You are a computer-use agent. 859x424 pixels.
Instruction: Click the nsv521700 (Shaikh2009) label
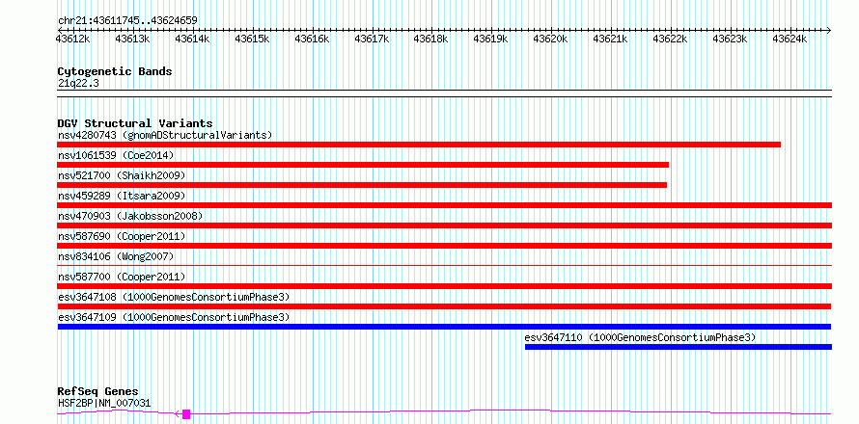tap(122, 175)
